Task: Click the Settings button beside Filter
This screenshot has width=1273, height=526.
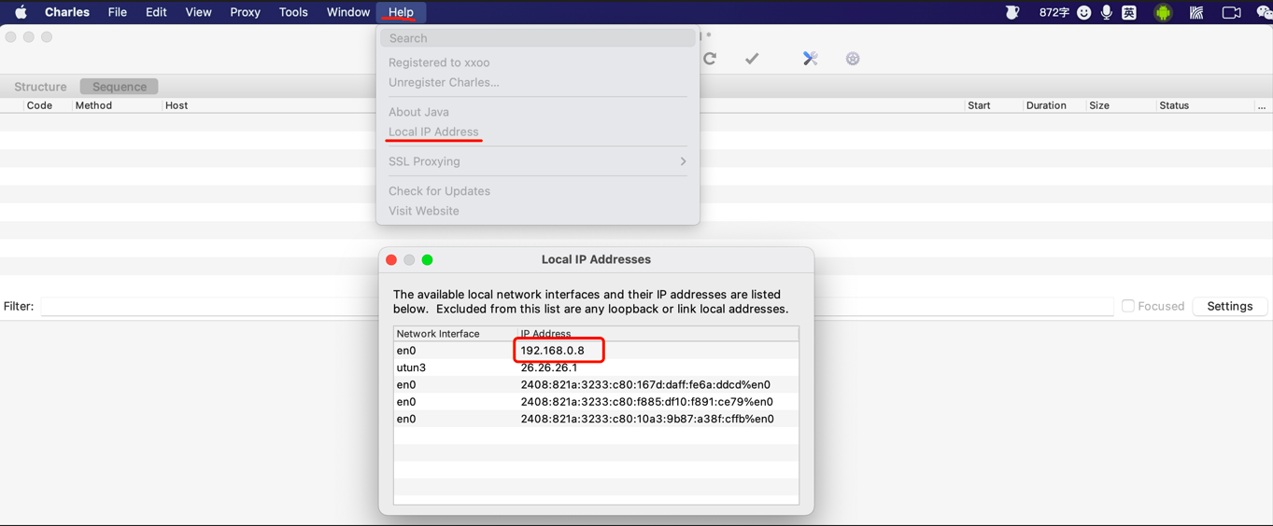Action: click(1230, 306)
